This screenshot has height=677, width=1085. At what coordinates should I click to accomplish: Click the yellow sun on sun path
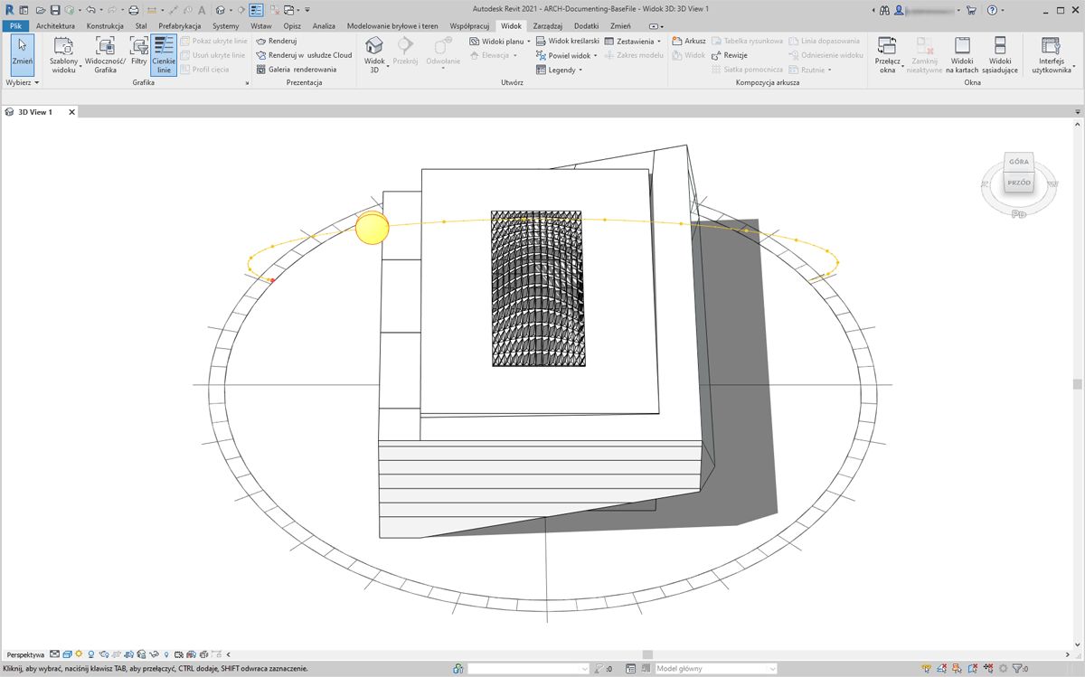point(372,229)
